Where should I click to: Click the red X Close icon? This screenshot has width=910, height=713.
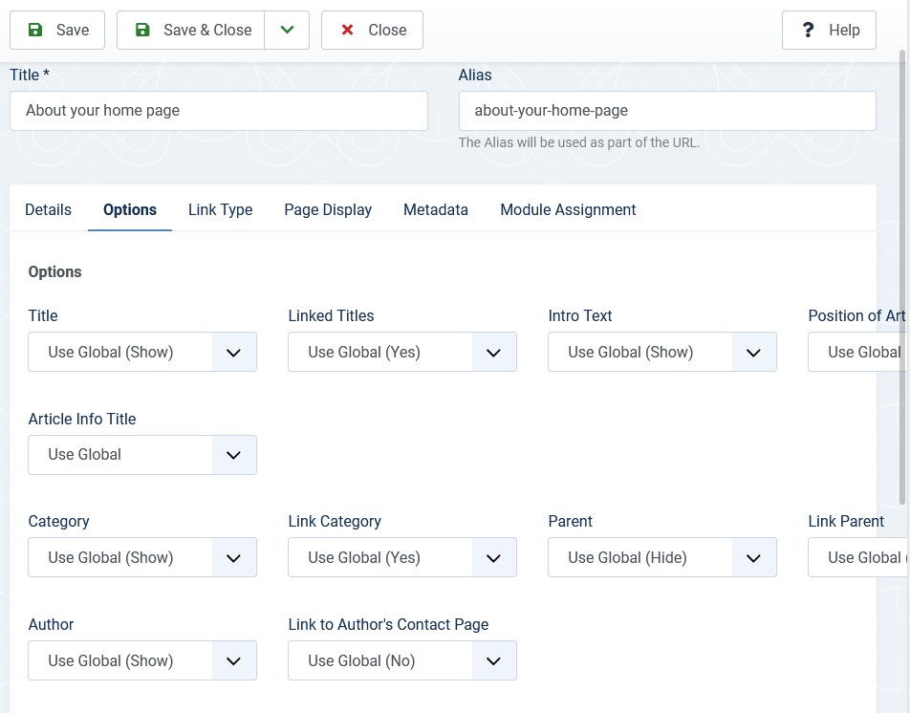coord(347,30)
